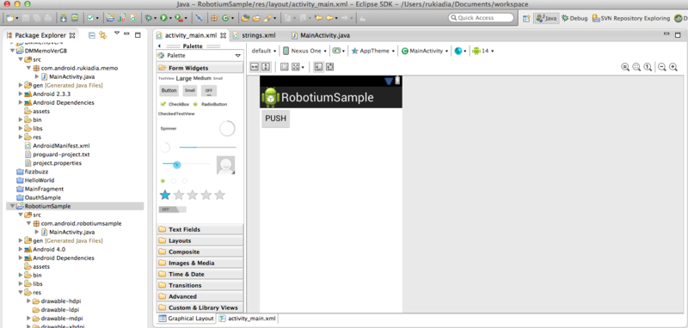
Task: Click the Quick Access search field
Action: 481,18
